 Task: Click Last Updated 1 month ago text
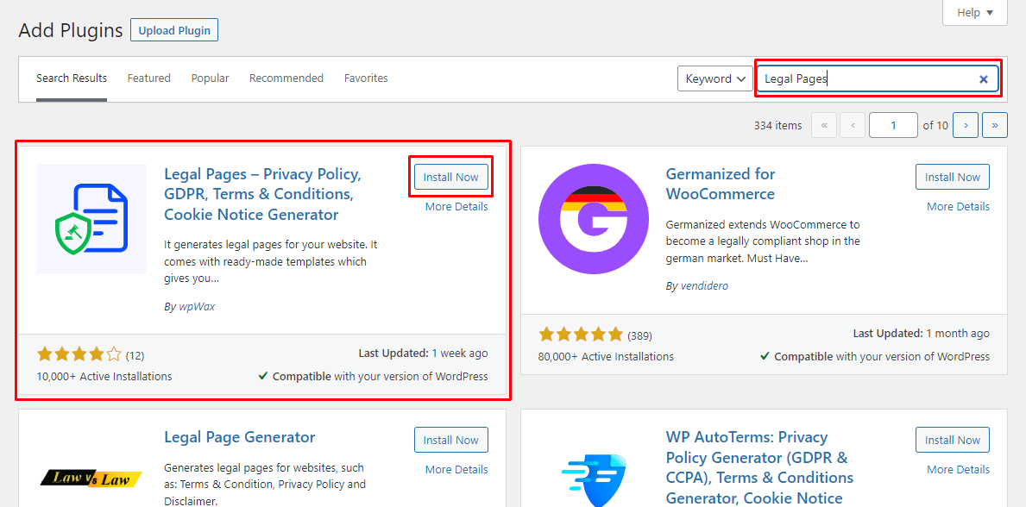tap(922, 334)
